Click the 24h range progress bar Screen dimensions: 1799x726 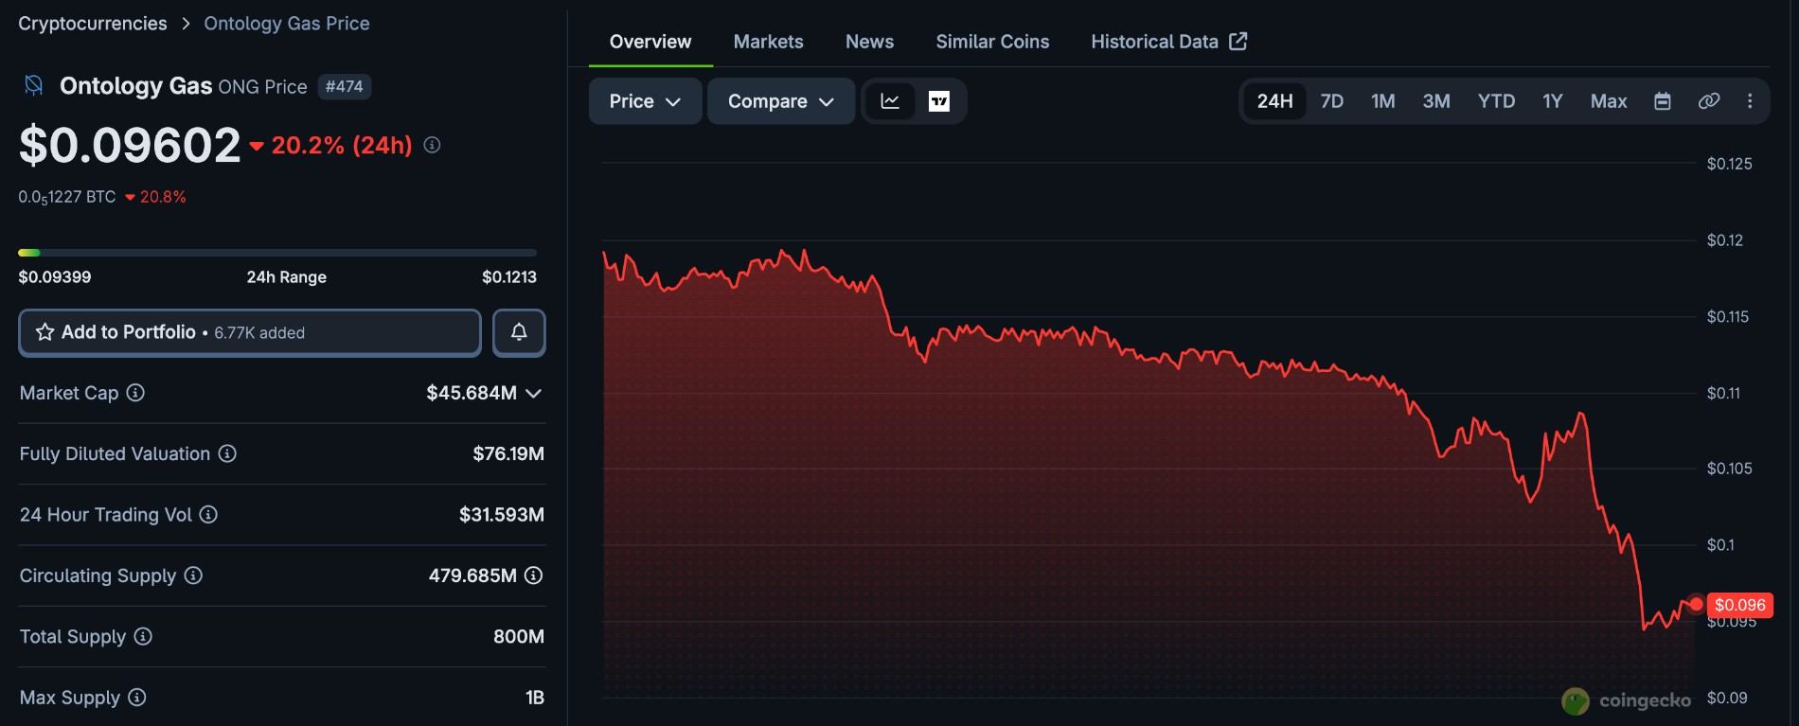(277, 253)
